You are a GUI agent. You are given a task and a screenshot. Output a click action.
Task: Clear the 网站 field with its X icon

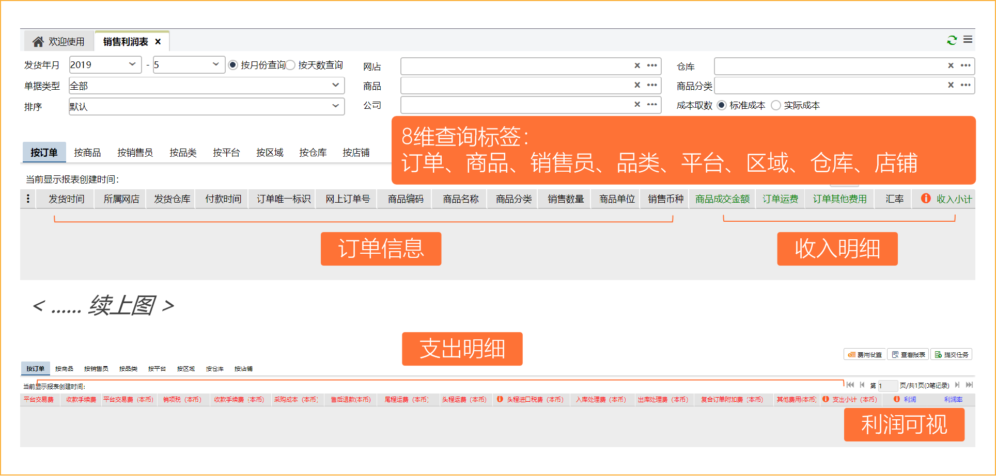[x=637, y=65]
